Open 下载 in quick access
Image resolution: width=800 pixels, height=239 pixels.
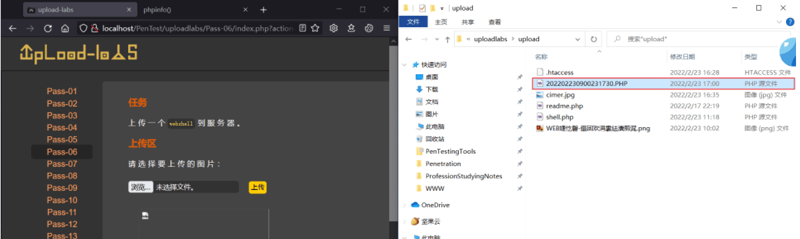tap(432, 89)
